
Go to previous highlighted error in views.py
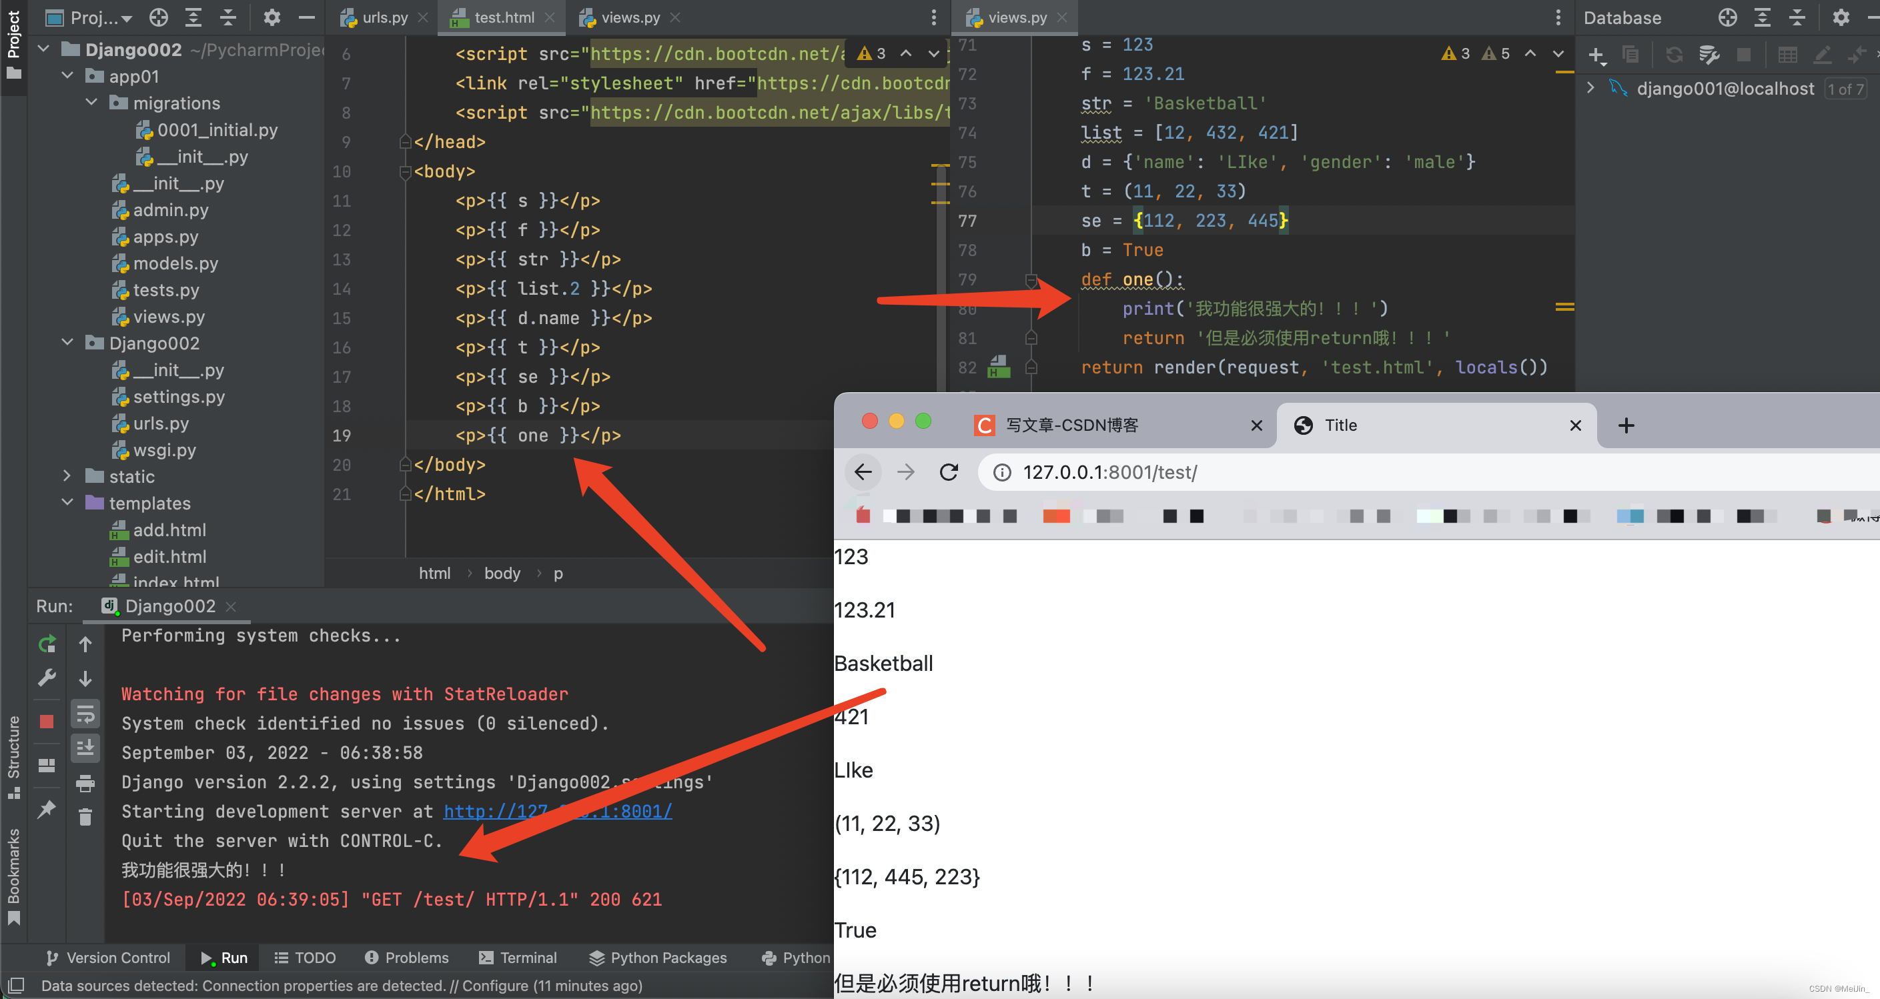tap(1530, 54)
